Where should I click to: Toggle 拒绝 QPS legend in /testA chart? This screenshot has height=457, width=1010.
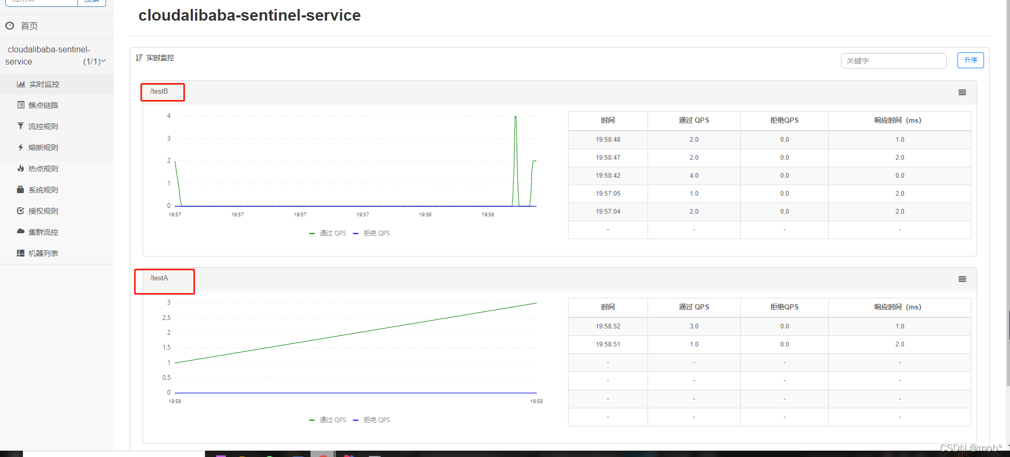click(371, 420)
